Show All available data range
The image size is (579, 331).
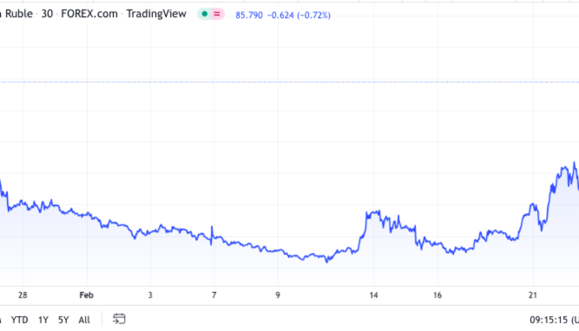click(84, 319)
